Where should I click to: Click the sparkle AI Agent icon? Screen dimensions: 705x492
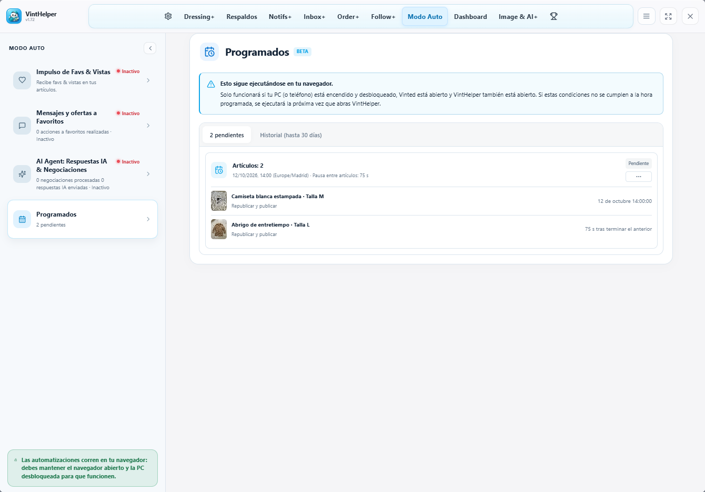tap(22, 174)
